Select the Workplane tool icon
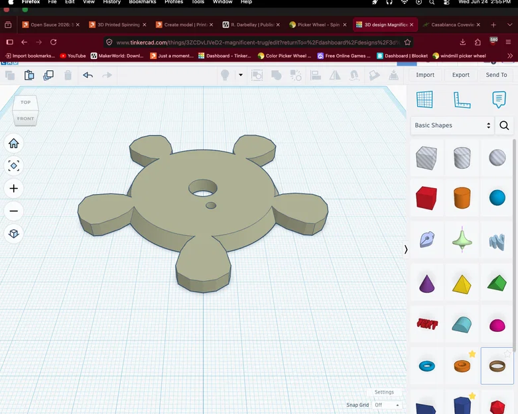The height and width of the screenshot is (414, 518). coord(424,99)
